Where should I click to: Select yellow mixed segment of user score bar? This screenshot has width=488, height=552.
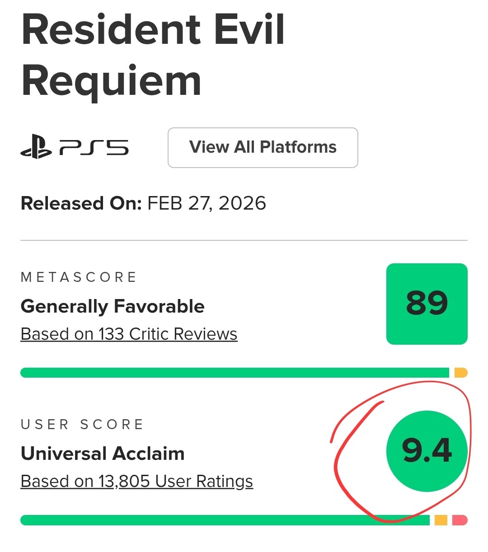pyautogui.click(x=441, y=520)
